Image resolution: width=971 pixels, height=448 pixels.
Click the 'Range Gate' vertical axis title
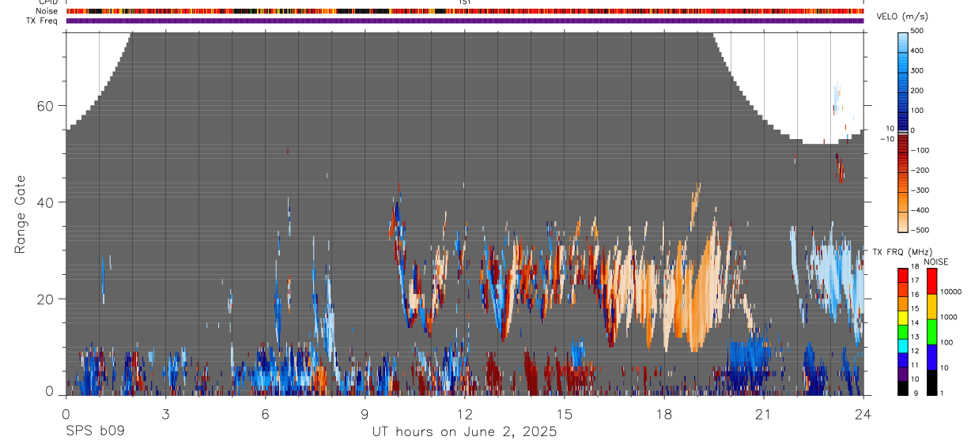(x=21, y=214)
